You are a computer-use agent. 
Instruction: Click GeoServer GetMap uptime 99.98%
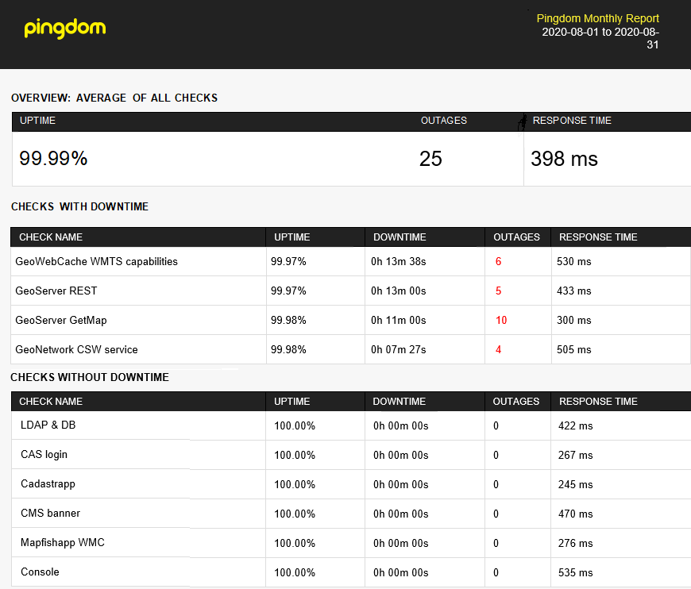288,320
